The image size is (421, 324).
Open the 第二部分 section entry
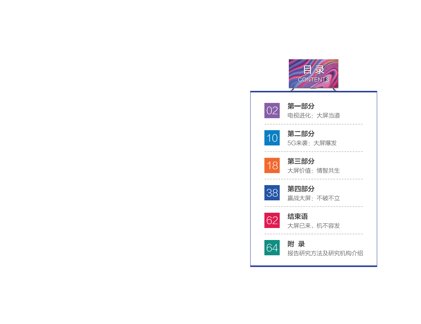point(300,134)
